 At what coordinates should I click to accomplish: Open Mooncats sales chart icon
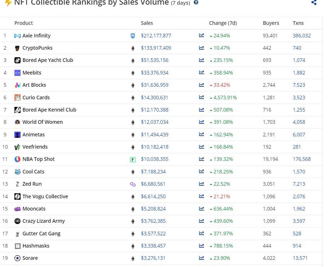201,209
